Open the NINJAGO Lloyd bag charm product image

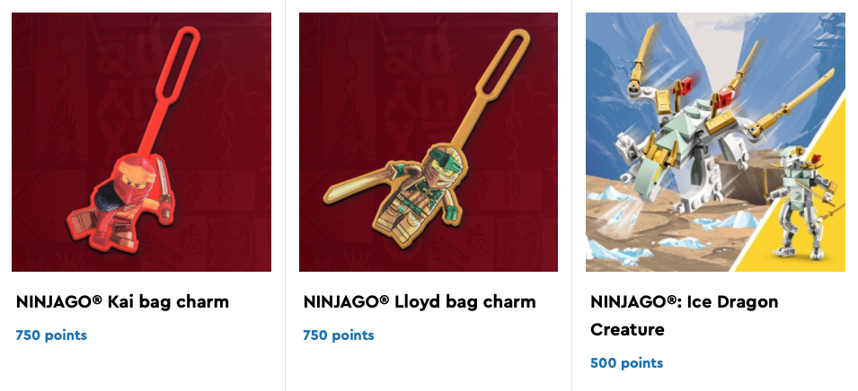[x=429, y=142]
